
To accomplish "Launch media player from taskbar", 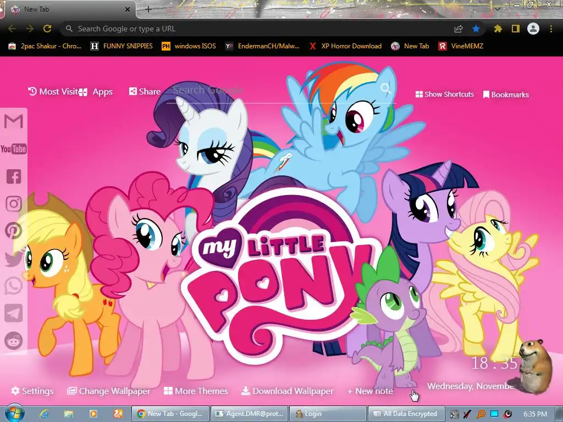I will point(93,414).
